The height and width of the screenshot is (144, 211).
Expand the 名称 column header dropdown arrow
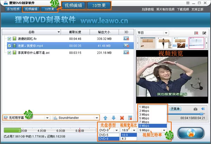(59, 32)
